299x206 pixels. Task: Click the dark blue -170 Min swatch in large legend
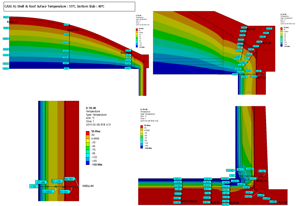(88, 162)
